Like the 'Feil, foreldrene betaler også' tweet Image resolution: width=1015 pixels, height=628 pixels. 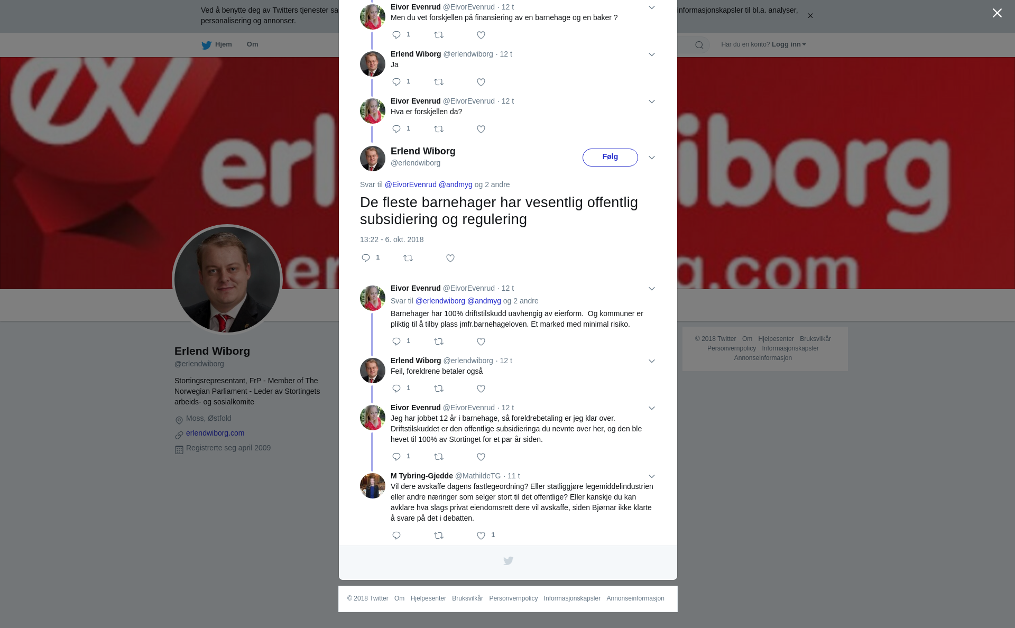(x=481, y=389)
